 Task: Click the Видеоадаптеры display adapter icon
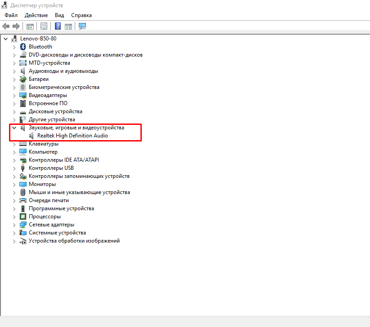[23, 95]
